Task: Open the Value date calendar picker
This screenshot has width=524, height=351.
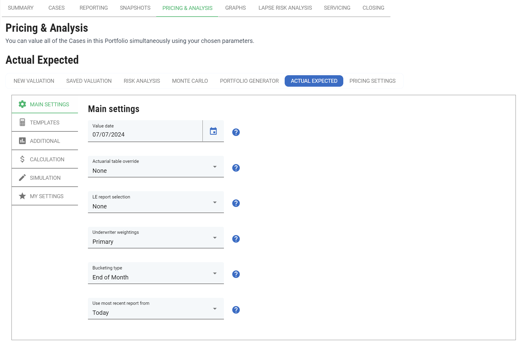Action: 213,131
